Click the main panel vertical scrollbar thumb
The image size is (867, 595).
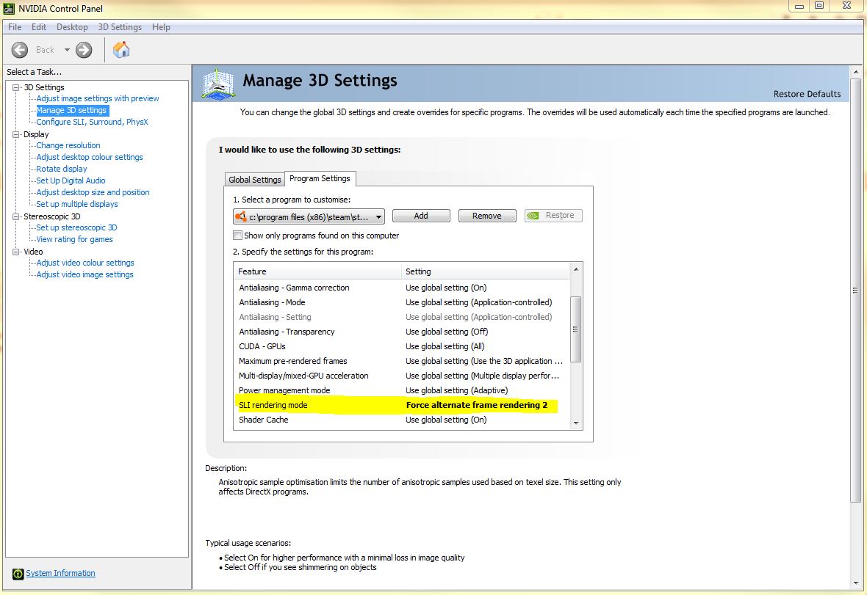click(855, 291)
